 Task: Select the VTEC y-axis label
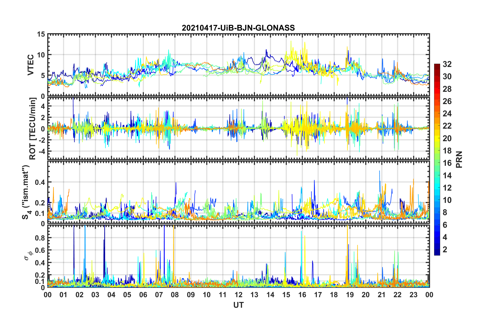(31, 65)
